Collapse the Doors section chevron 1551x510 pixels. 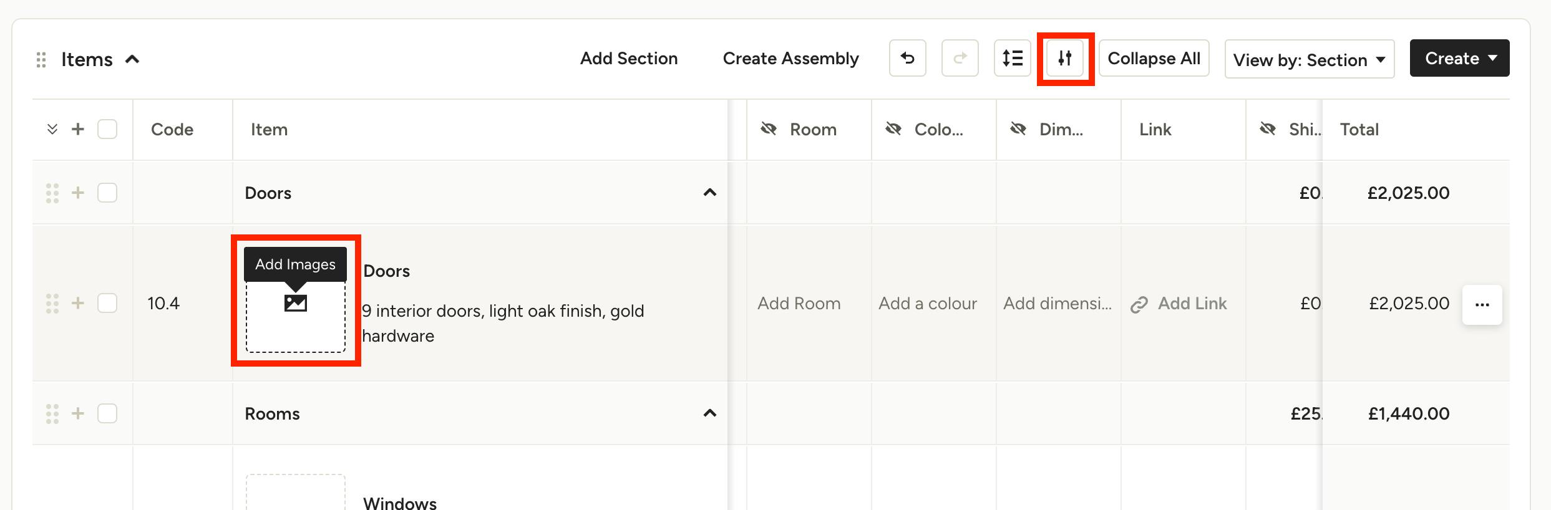tap(709, 193)
